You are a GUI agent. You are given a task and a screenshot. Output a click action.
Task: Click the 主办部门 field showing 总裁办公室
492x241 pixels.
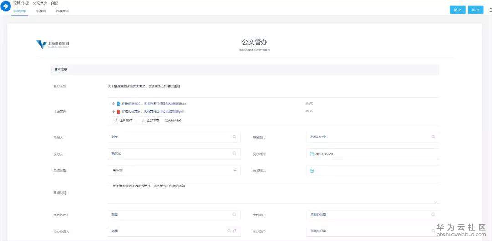click(373, 215)
